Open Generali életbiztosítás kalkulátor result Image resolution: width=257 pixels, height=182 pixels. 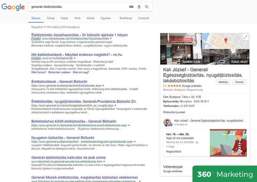pyautogui.click(x=68, y=158)
